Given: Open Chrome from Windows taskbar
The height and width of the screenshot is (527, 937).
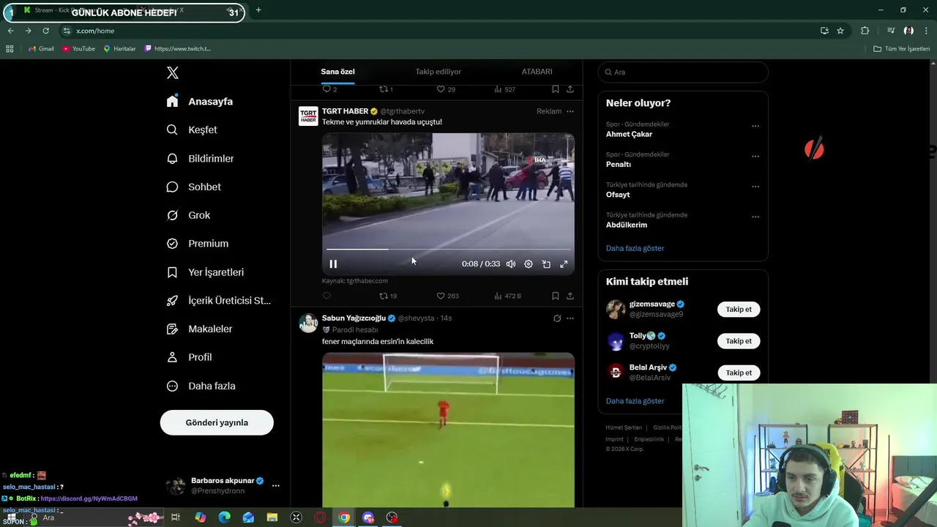Looking at the screenshot, I should 344,517.
